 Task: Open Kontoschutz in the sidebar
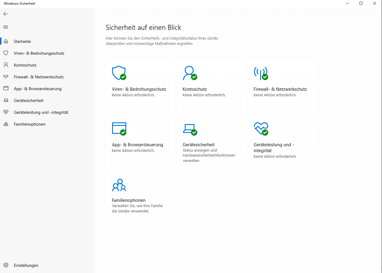point(25,65)
